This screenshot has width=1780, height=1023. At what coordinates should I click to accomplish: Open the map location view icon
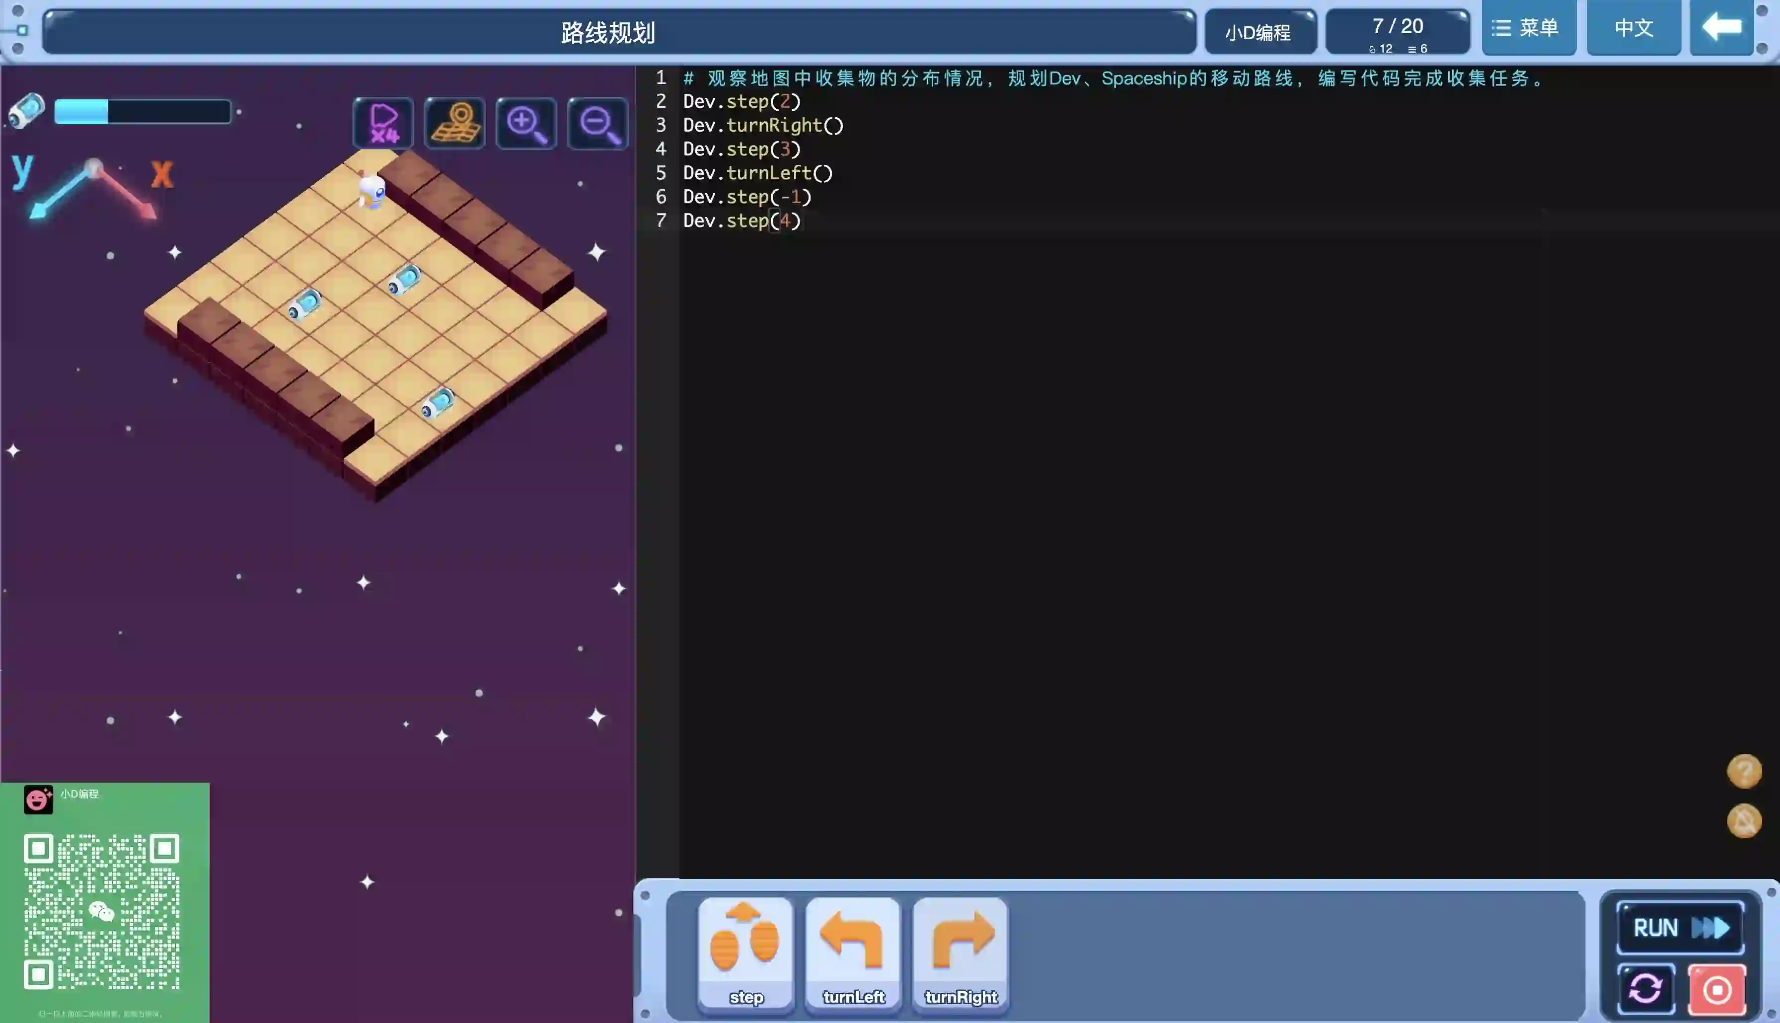click(x=454, y=124)
